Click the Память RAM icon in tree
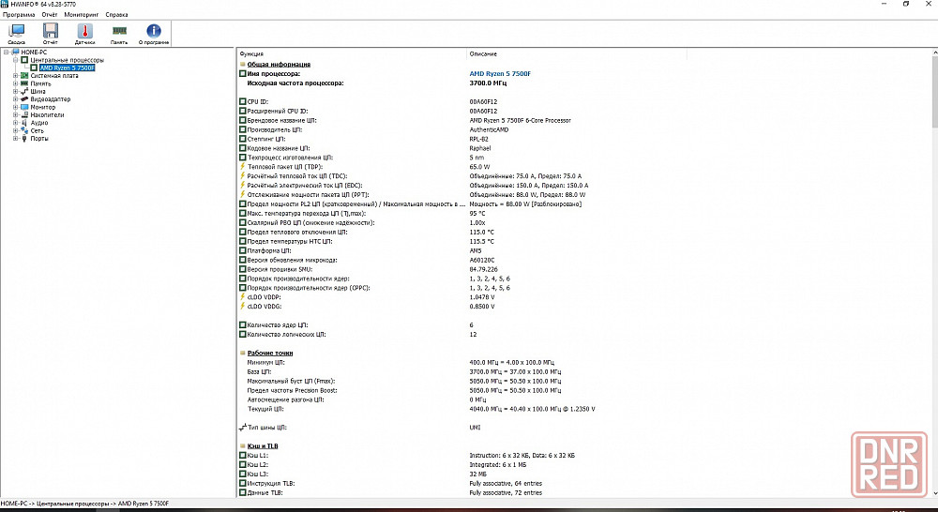Viewport: 938px width, 512px height. coord(24,83)
